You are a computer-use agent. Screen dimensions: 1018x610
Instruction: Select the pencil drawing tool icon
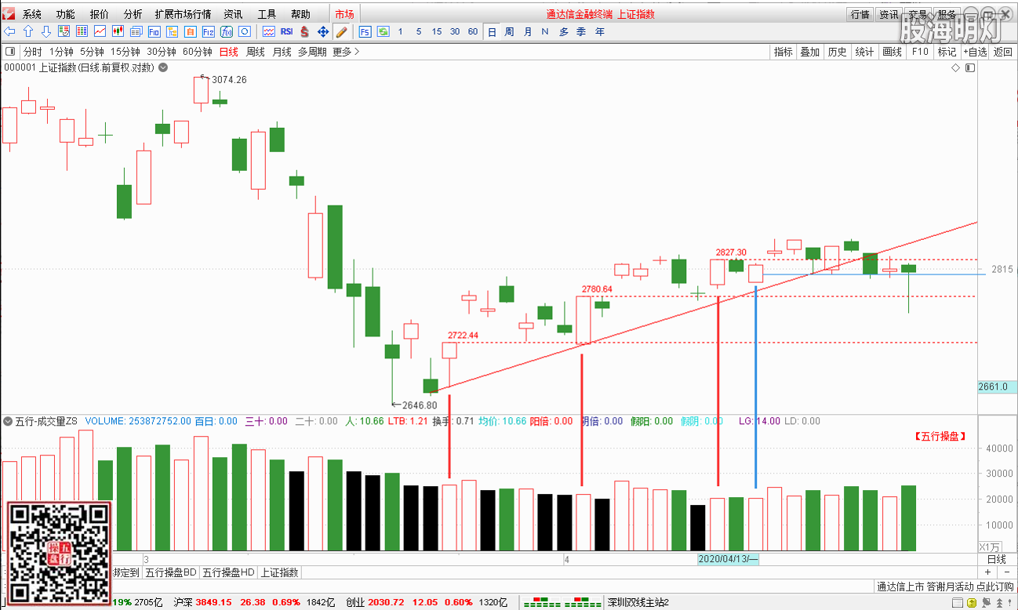coord(341,32)
